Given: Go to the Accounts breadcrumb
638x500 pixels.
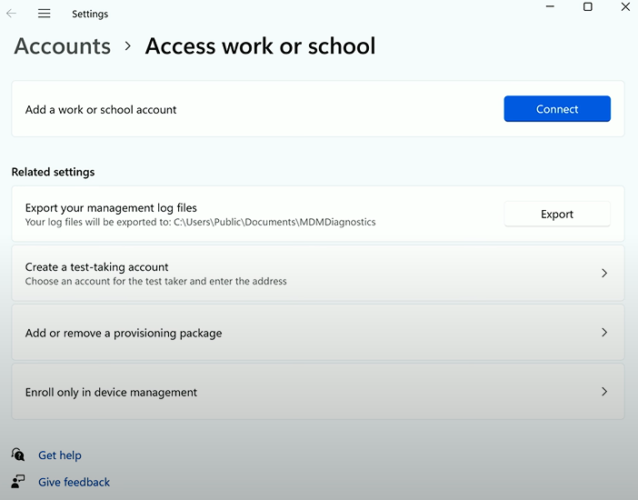Looking at the screenshot, I should [x=62, y=46].
